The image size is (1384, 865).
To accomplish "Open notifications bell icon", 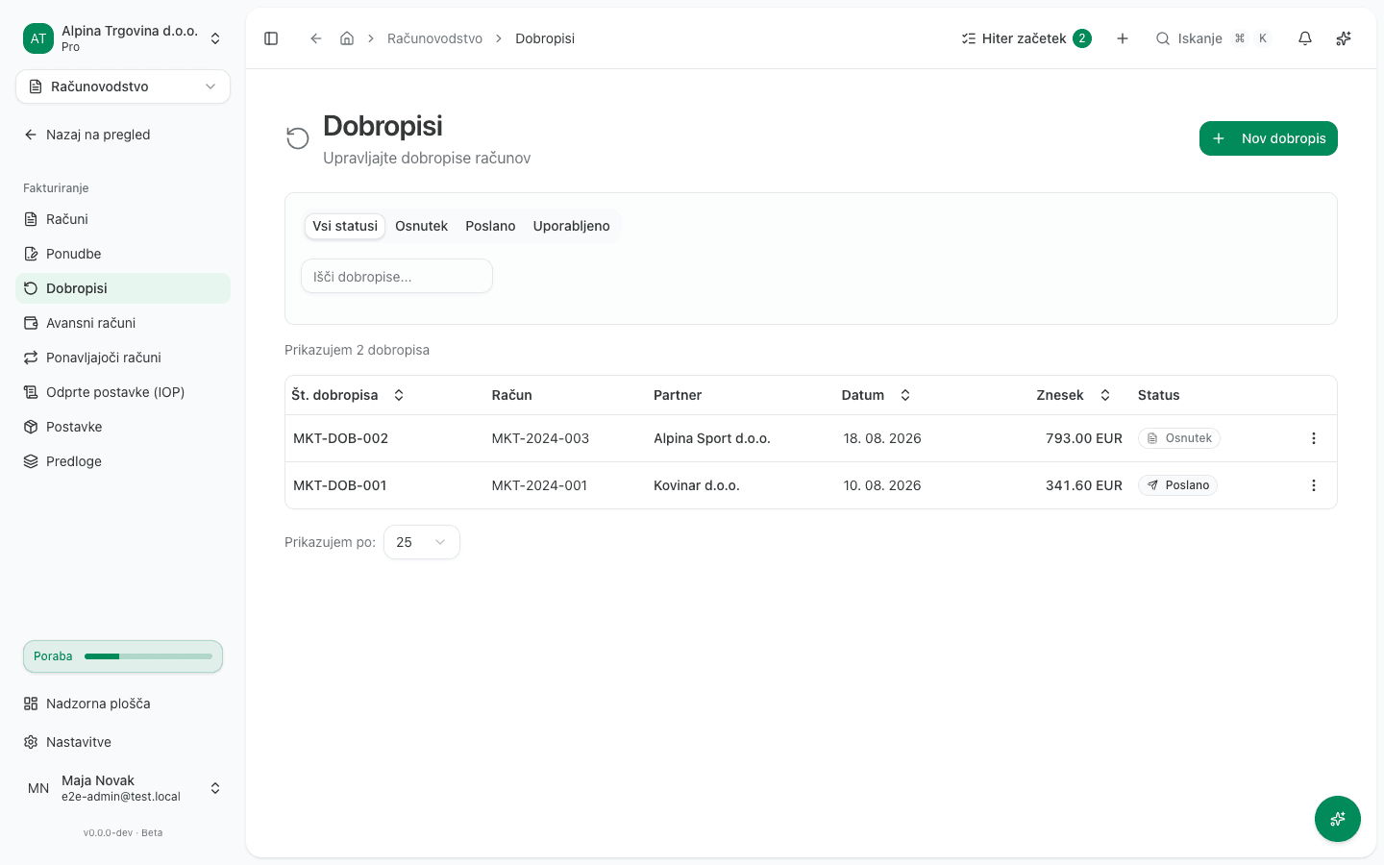I will (1305, 38).
